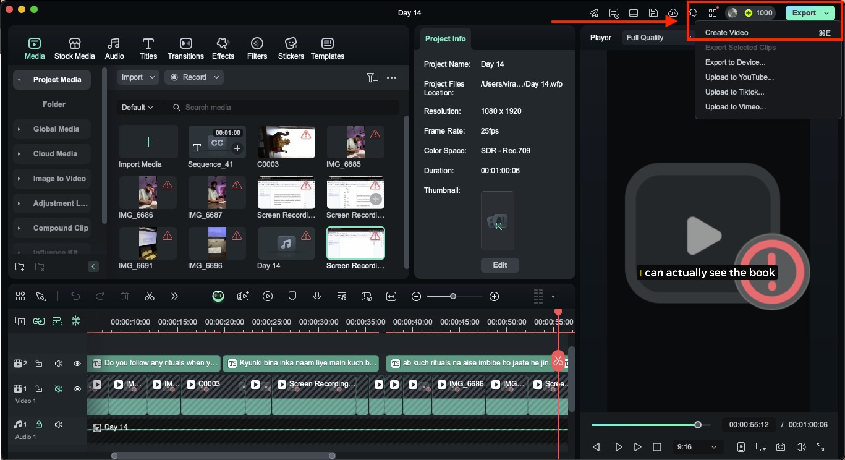The width and height of the screenshot is (845, 460).
Task: Select the undo arrow above the timeline
Action: tap(75, 296)
